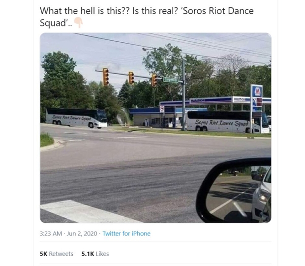Click the Jun 2, 2020 date
Viewport: 305px width, 266px height.
pyautogui.click(x=82, y=234)
